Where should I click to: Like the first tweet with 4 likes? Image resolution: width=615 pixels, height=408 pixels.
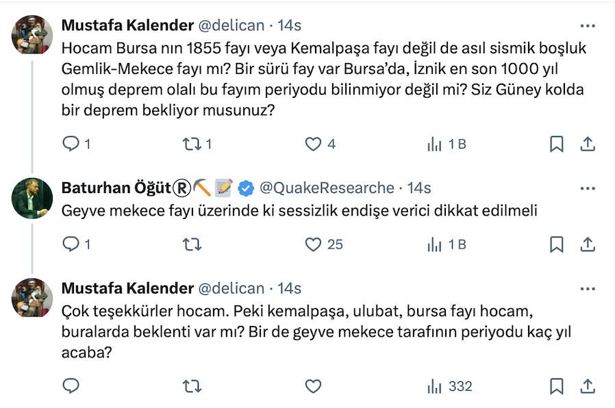[x=313, y=144]
